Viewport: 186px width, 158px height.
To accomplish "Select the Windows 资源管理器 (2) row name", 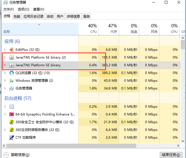I will (34, 81).
